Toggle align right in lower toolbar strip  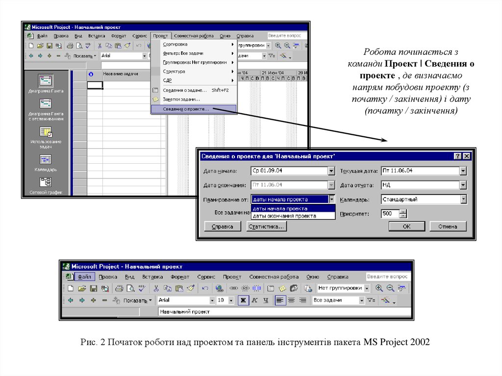click(x=302, y=300)
